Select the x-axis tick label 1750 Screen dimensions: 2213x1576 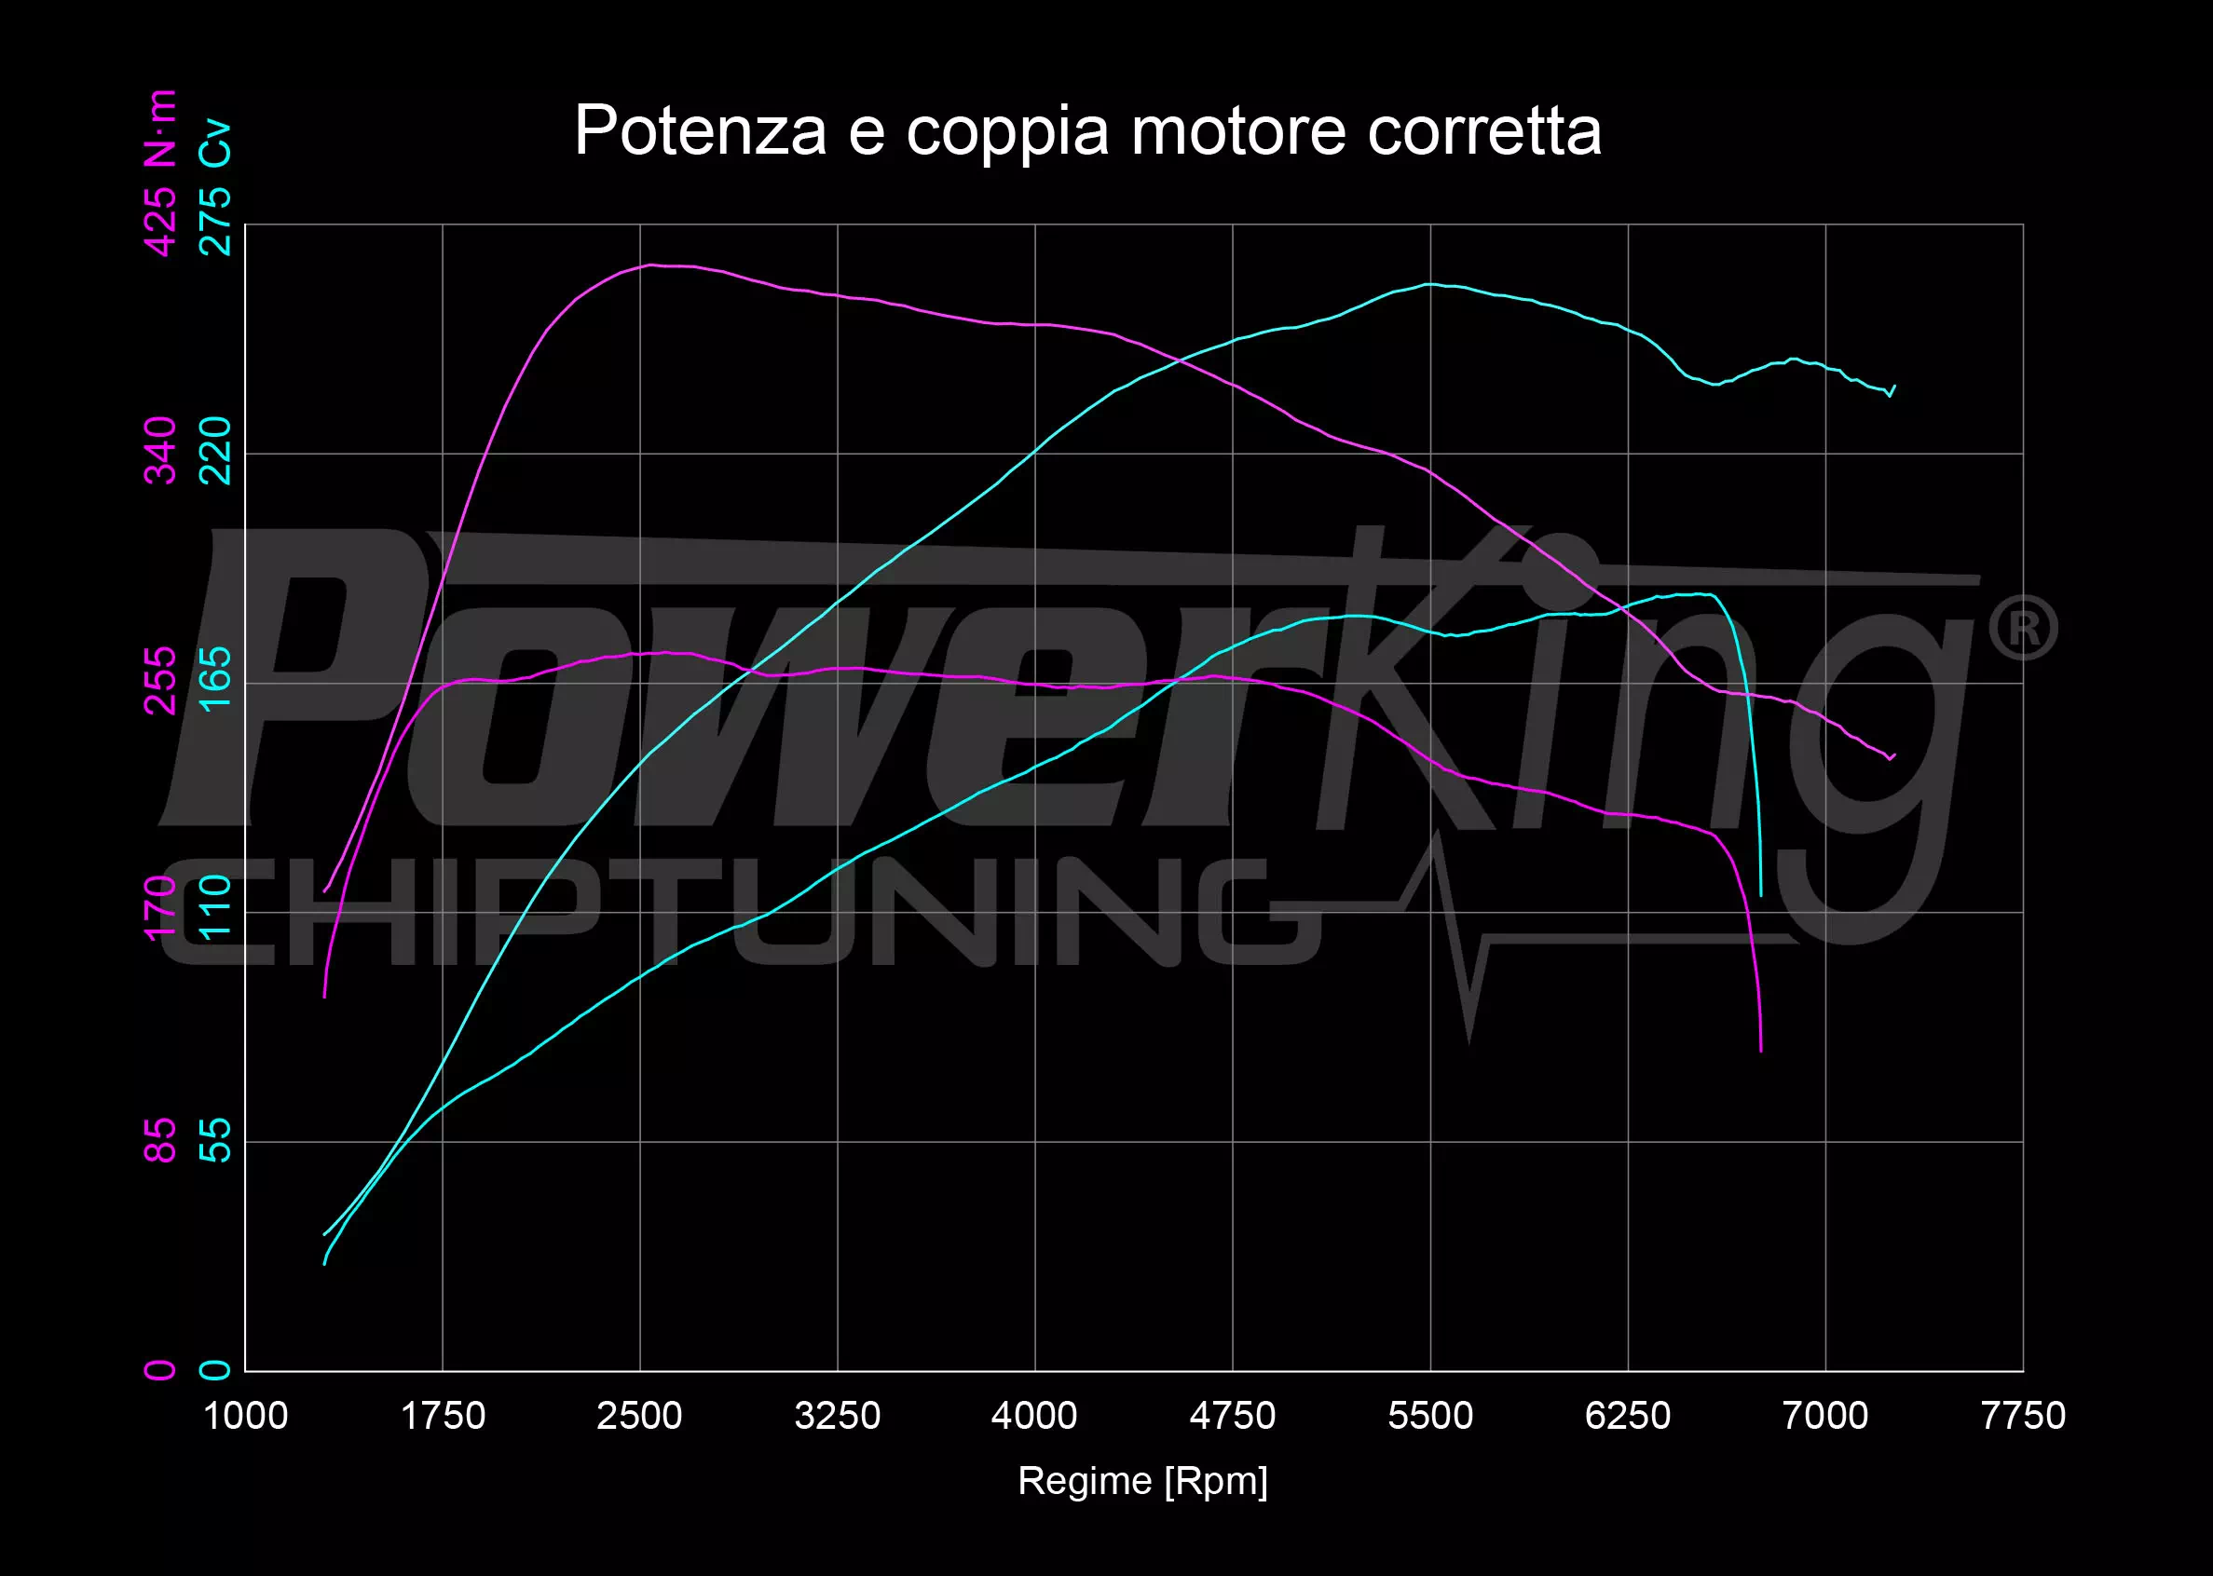pos(443,1416)
